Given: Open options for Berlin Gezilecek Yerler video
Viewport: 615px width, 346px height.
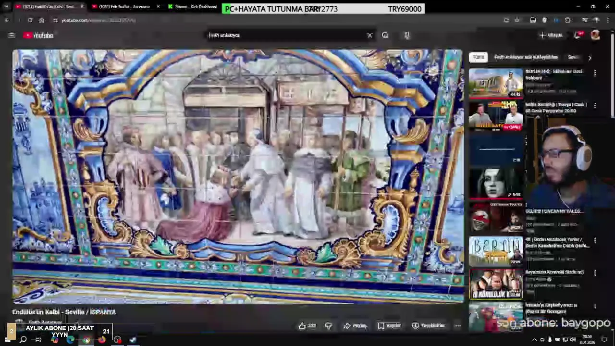Looking at the screenshot, I should (x=595, y=240).
